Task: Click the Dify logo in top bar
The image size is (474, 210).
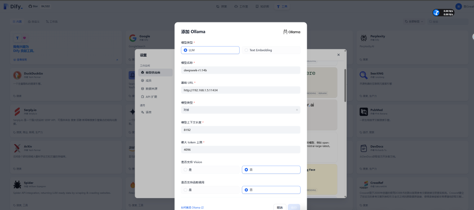Action: (x=13, y=6)
